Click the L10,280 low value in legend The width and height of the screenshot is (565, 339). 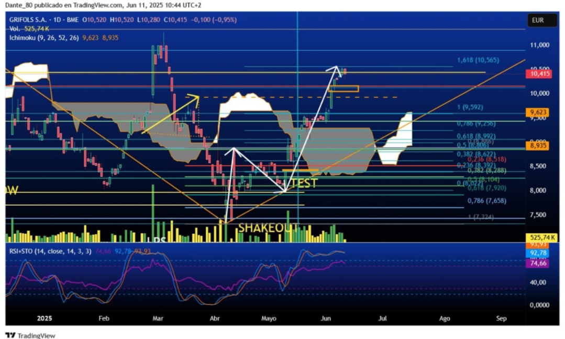149,20
